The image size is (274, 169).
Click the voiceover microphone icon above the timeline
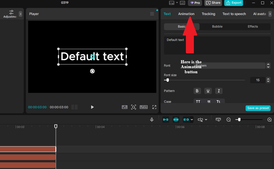[x=152, y=119]
